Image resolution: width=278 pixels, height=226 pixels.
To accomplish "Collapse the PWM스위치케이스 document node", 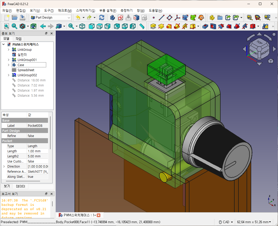I will pos(3,44).
